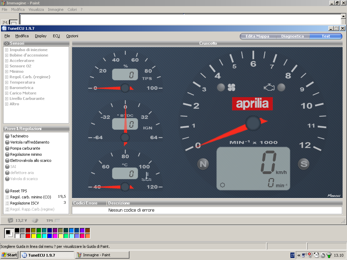Toggle the Tachimetro test
The width and height of the screenshot is (347, 260).
[x=7, y=136]
